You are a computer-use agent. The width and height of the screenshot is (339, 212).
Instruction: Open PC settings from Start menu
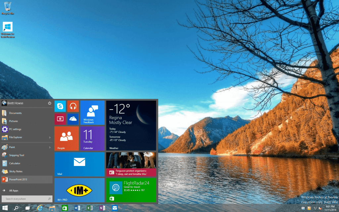click(x=15, y=129)
